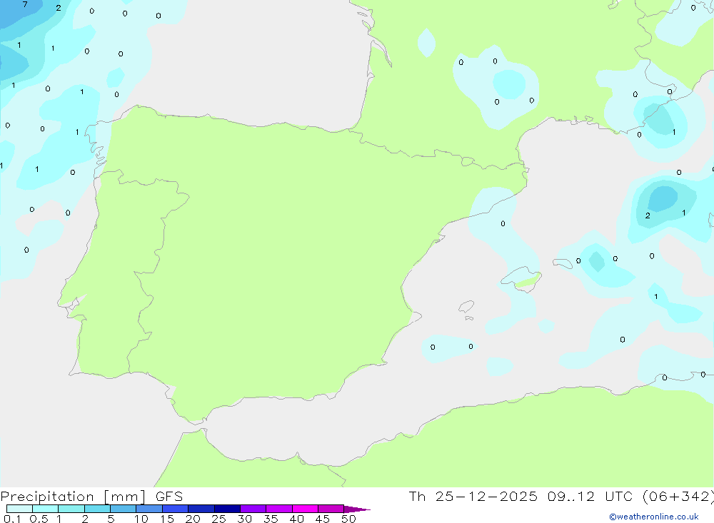The width and height of the screenshot is (714, 523).
Task: Select the 1–2 mm legend color box
Action: coord(71,509)
